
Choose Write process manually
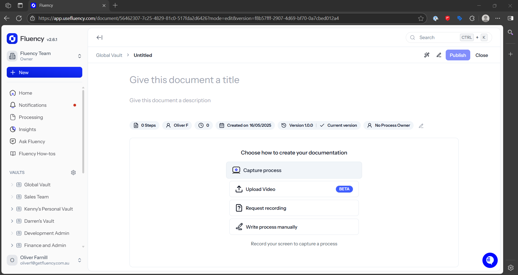tap(294, 227)
